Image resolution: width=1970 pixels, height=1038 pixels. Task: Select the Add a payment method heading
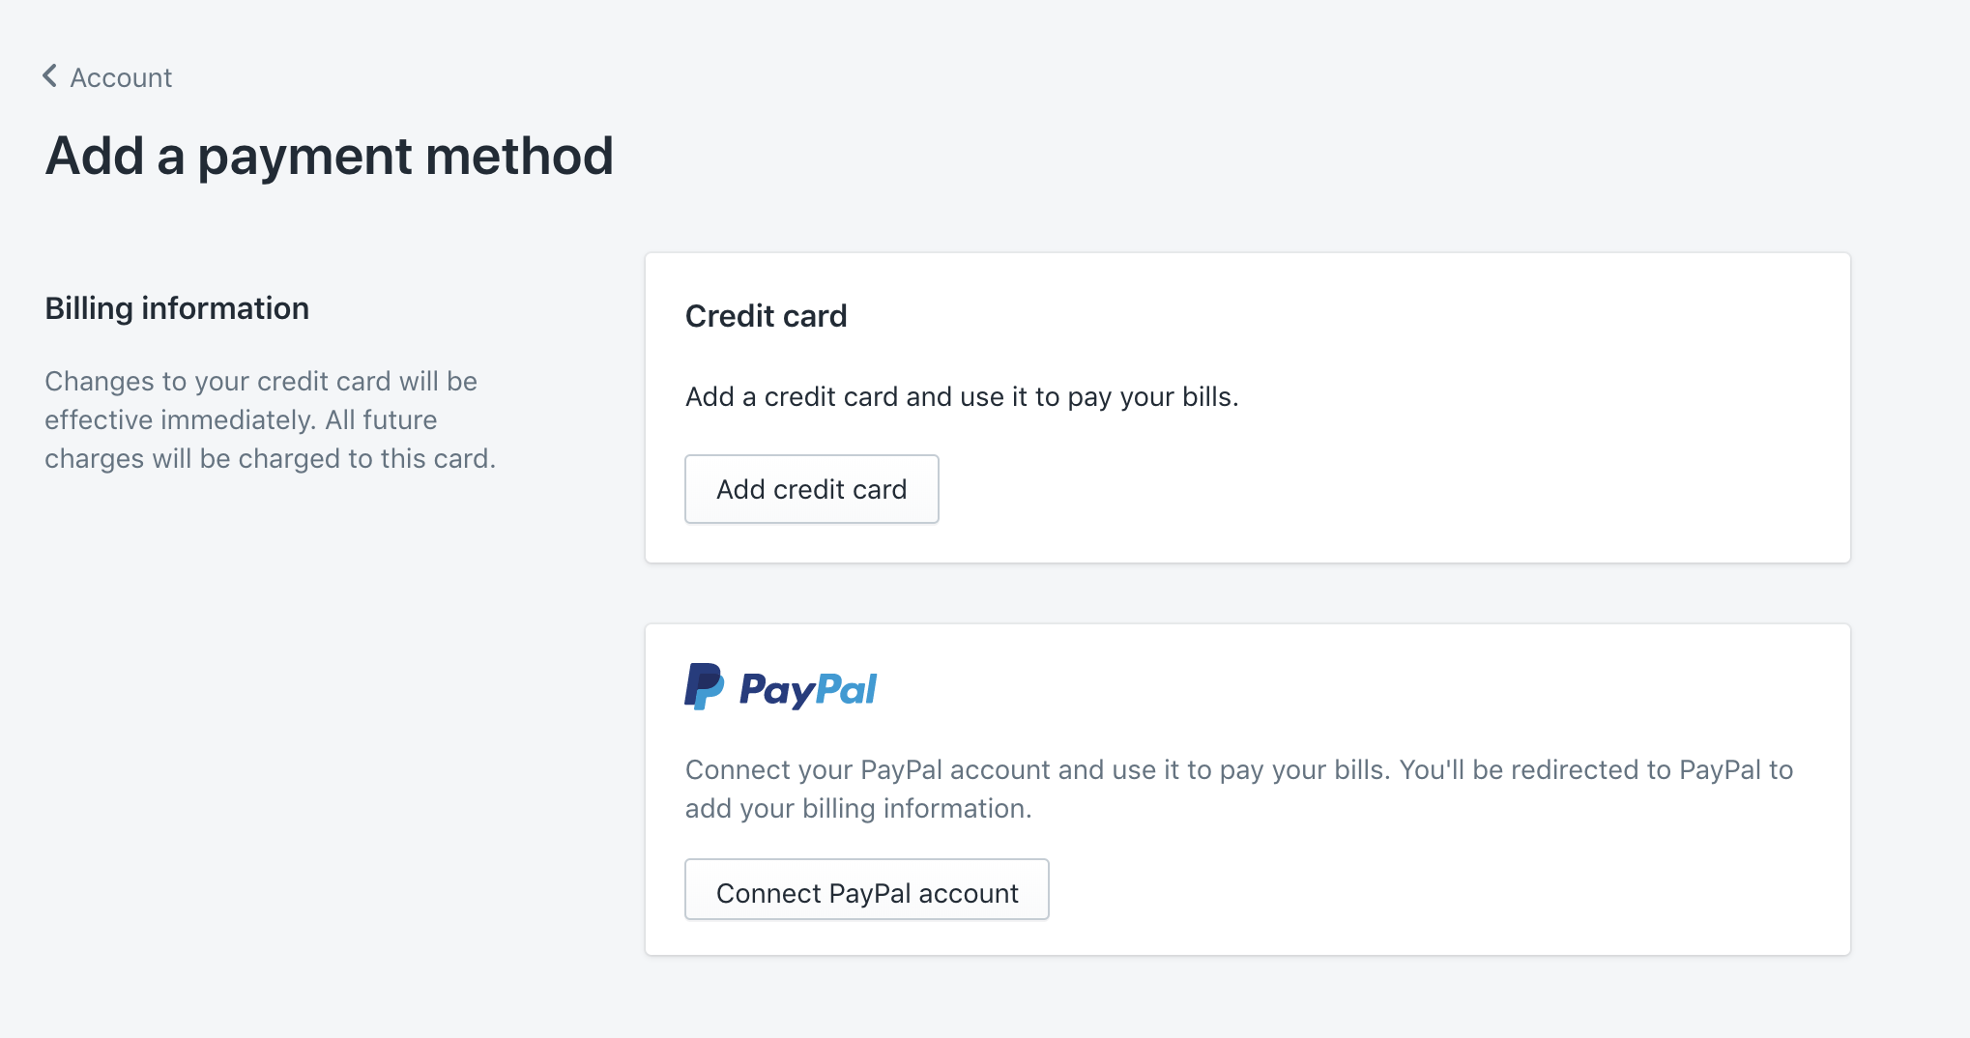pos(330,156)
